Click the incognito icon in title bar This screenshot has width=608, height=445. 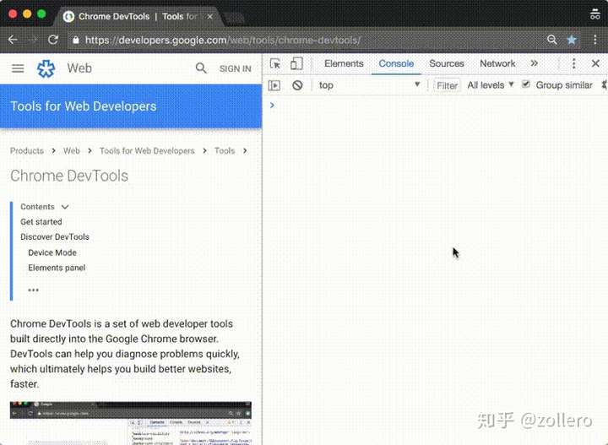pyautogui.click(x=594, y=14)
